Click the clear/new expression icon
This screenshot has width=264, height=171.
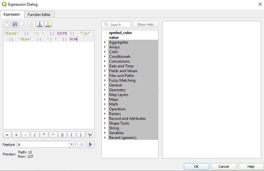coord(7,24)
